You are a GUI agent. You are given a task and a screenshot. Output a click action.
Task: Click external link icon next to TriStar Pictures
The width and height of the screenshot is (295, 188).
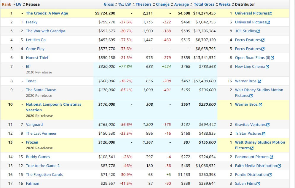[264, 134]
